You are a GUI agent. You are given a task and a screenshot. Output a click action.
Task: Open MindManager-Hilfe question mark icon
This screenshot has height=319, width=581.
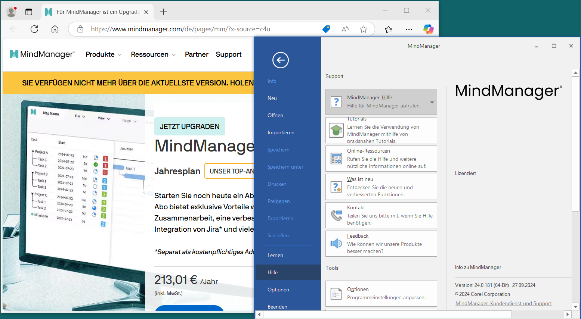pos(336,102)
